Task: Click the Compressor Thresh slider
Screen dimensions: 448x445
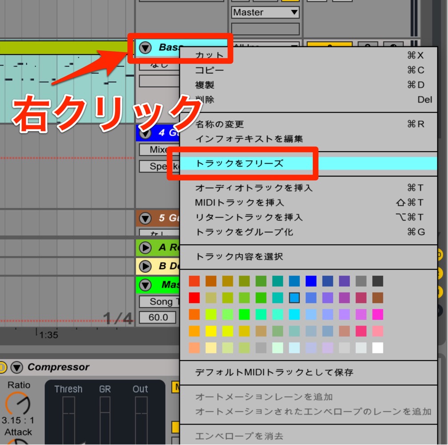Action: (69, 420)
